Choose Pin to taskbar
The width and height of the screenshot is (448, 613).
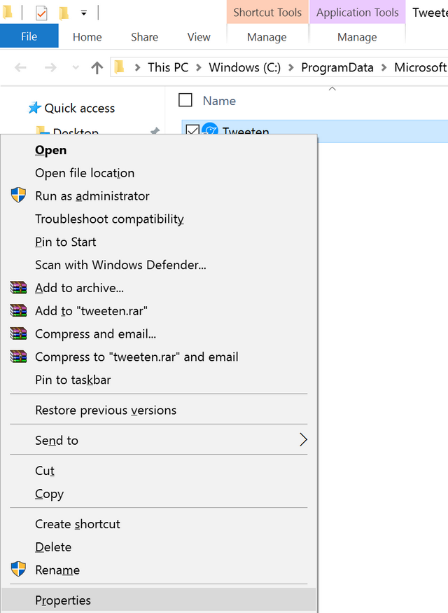tap(159, 380)
